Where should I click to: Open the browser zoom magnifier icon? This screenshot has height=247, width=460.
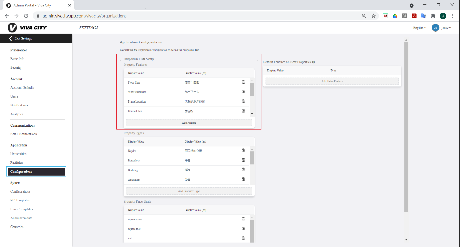(364, 16)
